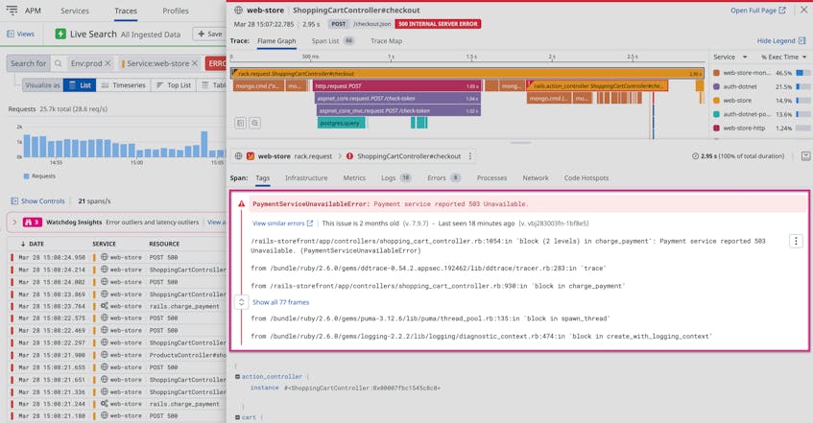Click the rack.request root flame graph span
This screenshot has width=813, height=423.
[x=467, y=74]
